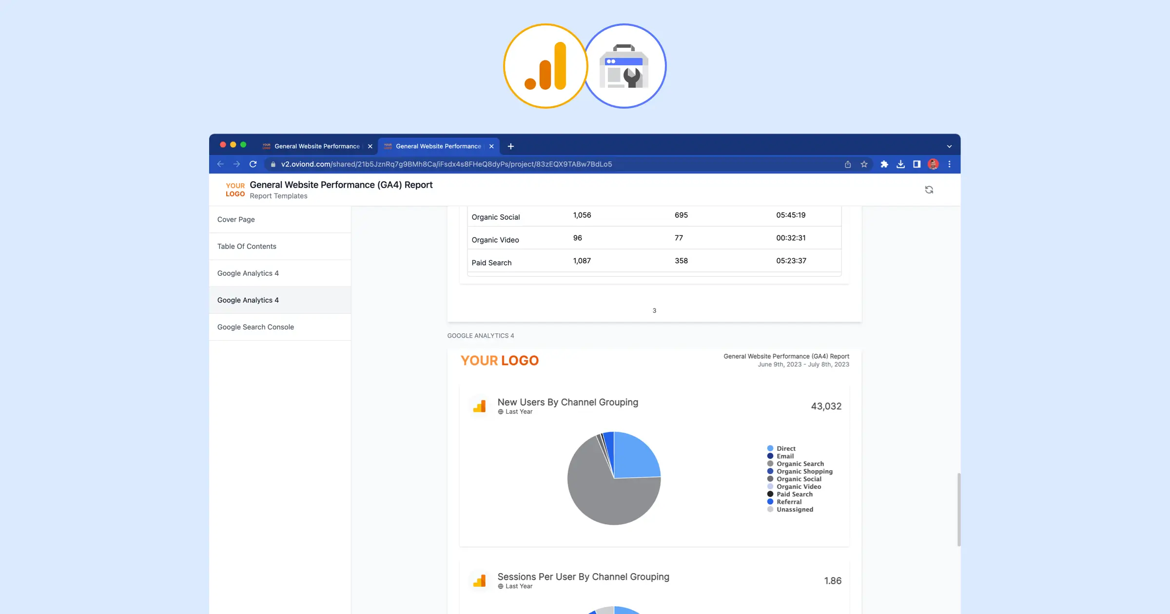The height and width of the screenshot is (614, 1170).
Task: Click the value 1,056 in table
Action: pyautogui.click(x=582, y=215)
